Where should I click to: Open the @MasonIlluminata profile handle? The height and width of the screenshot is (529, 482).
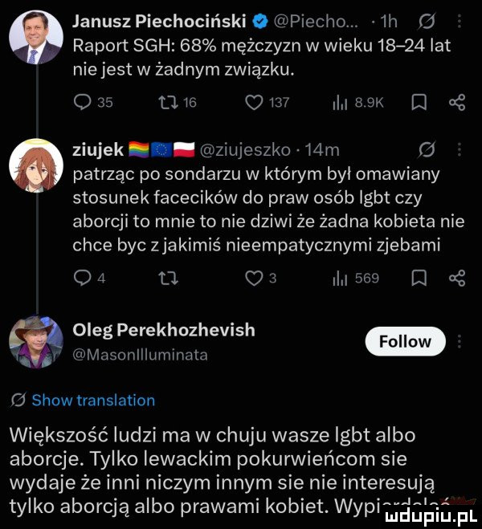pyautogui.click(x=141, y=355)
